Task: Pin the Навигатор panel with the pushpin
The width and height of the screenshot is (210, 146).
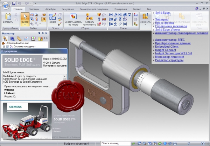Action: point(43,33)
